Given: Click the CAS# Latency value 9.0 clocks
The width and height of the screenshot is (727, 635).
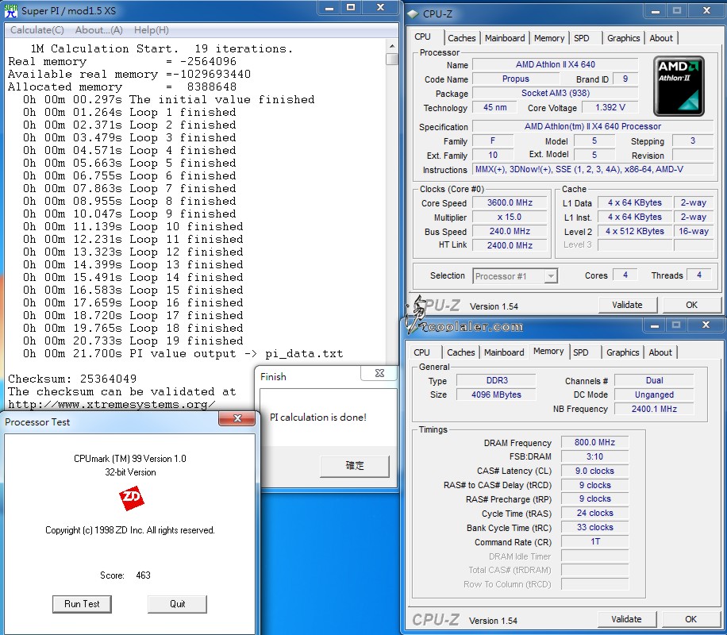Looking at the screenshot, I should pyautogui.click(x=594, y=471).
